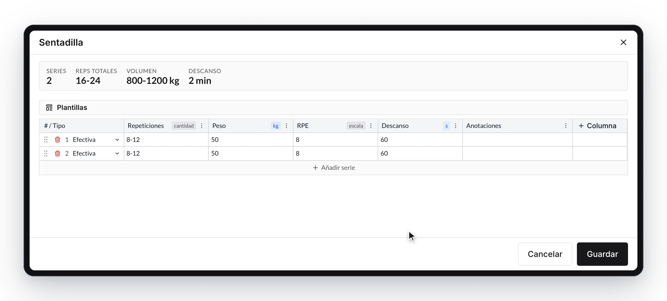Click the escala badge on RPE
The image size is (667, 301).
[x=356, y=126]
